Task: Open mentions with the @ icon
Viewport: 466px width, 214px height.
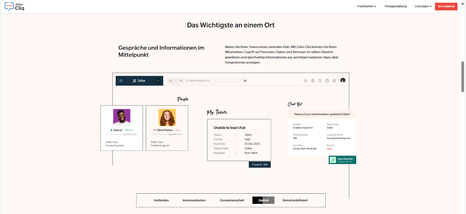Action: click(313, 81)
